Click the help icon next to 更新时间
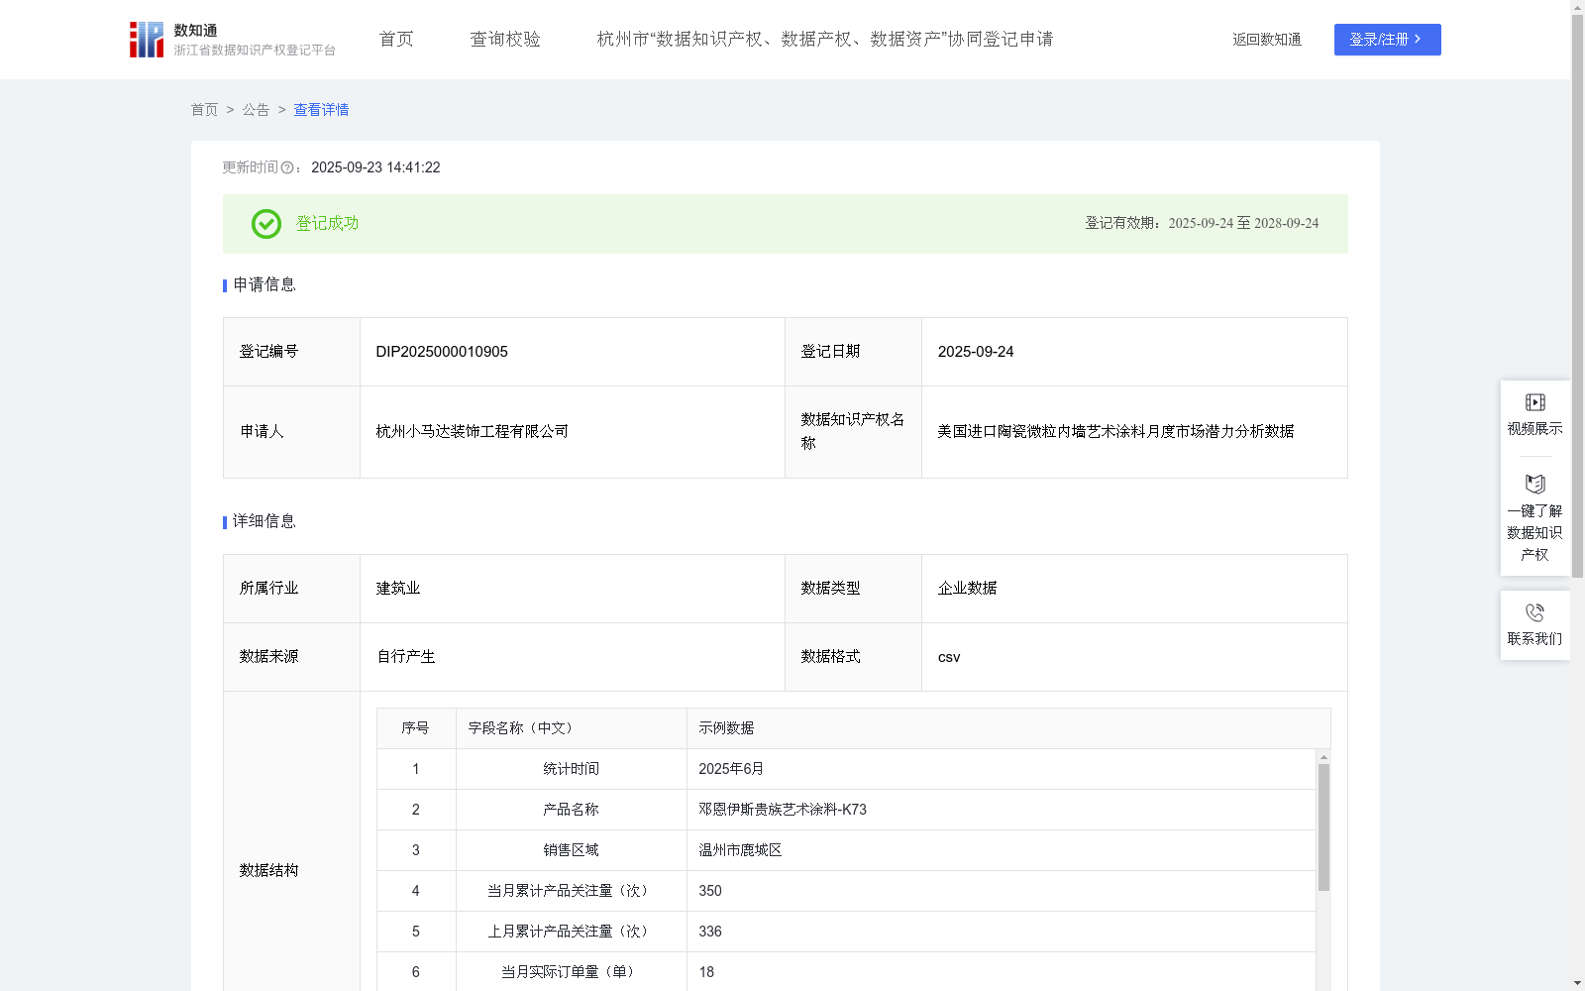The height and width of the screenshot is (991, 1585). pyautogui.click(x=287, y=168)
